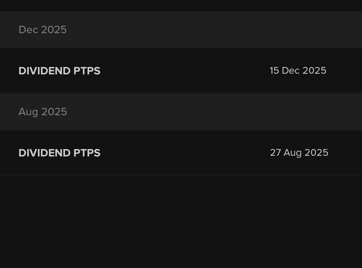Click the last DIVIDEND PTPS list item
Screen dimensions: 362x268
(x=181, y=153)
